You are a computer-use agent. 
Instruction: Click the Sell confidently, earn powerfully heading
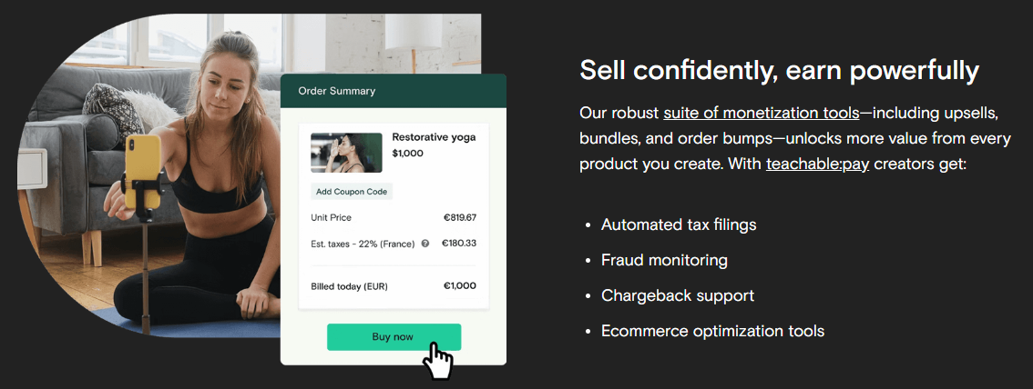779,71
